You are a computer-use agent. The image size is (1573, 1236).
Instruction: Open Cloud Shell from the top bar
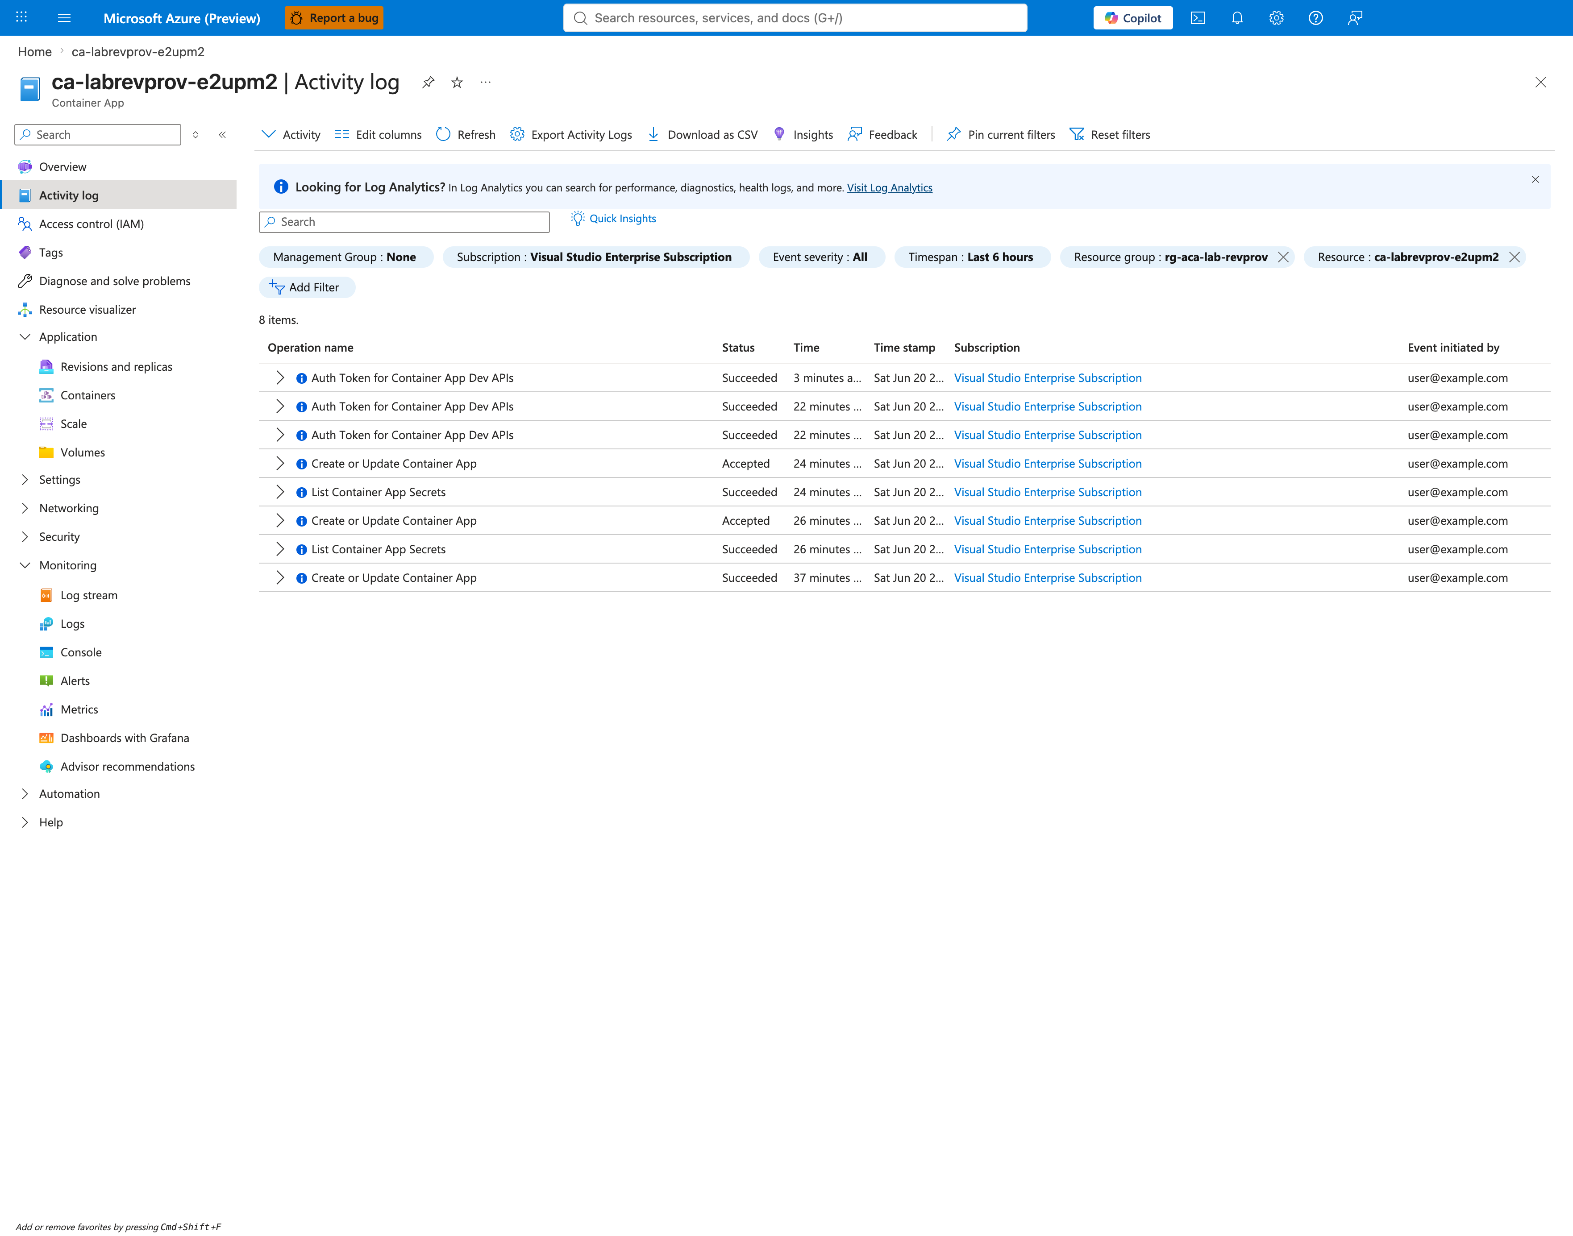[x=1198, y=18]
